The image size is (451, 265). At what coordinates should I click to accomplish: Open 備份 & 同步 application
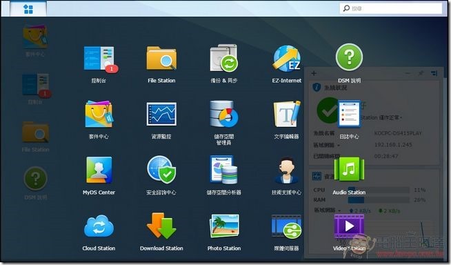point(223,64)
